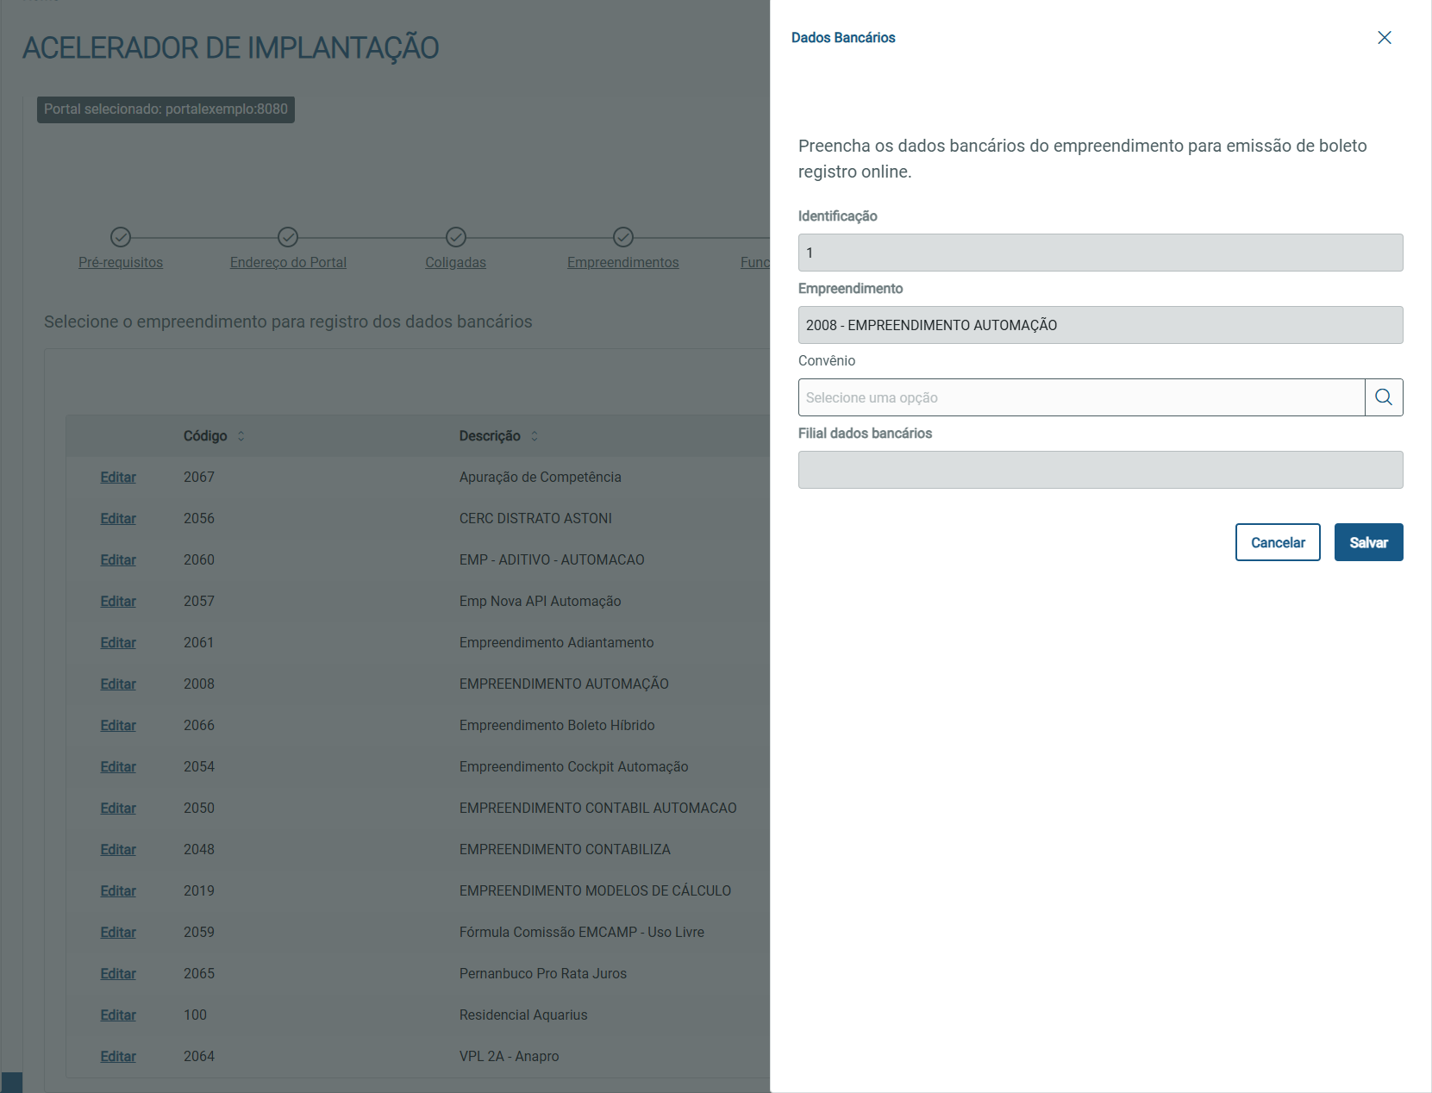This screenshot has height=1093, width=1432.
Task: Save the bank data with Salvar
Action: [1368, 542]
